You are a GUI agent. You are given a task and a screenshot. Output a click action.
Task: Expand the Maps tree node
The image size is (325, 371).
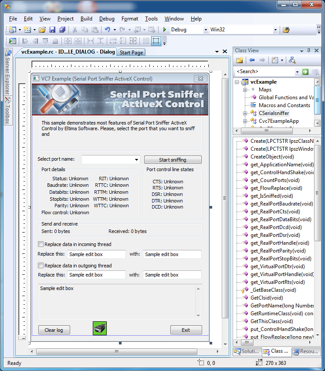pos(245,90)
